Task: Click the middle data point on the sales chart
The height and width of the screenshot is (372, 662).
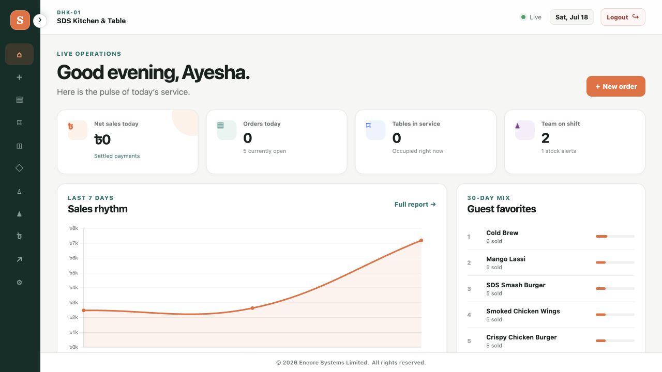Action: pyautogui.click(x=252, y=308)
